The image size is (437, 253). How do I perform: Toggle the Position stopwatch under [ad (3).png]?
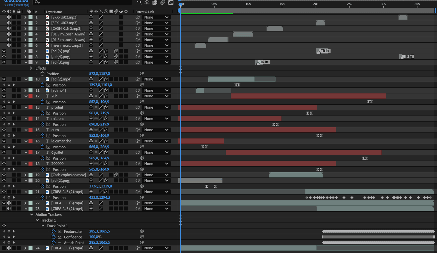point(42,74)
